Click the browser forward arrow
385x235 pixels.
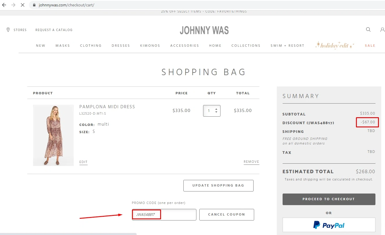point(13,5)
